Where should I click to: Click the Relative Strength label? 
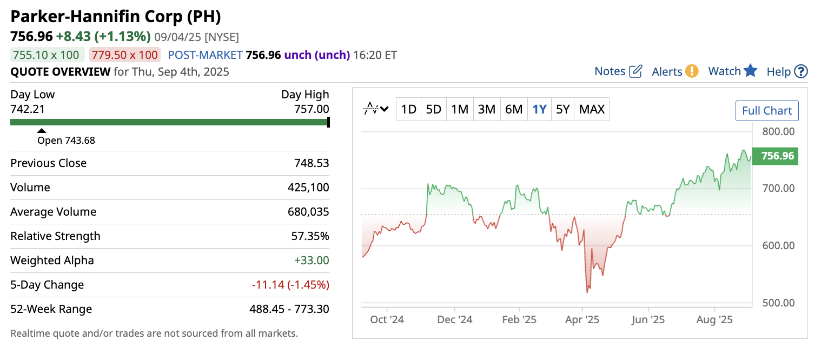coord(56,236)
